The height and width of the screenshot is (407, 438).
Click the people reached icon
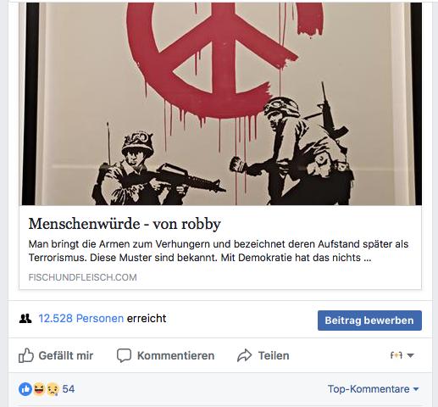(x=25, y=319)
